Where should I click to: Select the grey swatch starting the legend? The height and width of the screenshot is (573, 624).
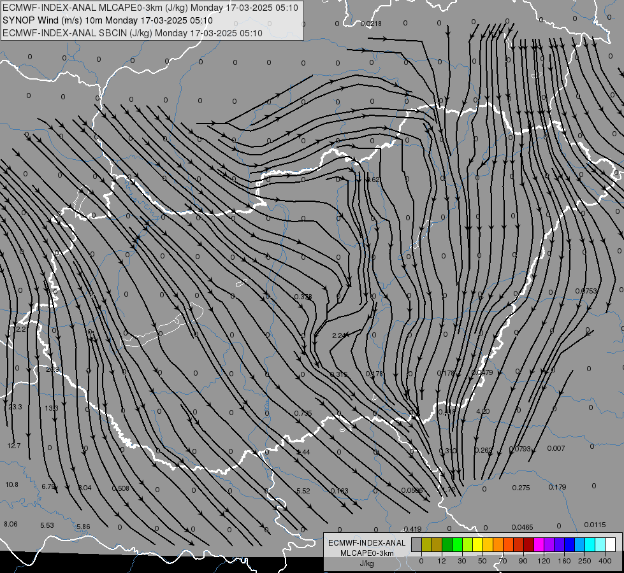(x=416, y=545)
